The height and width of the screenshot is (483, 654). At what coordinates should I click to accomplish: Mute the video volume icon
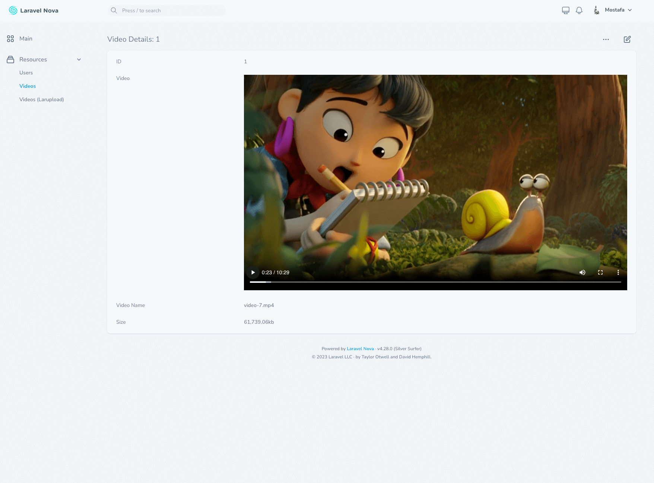coord(582,272)
